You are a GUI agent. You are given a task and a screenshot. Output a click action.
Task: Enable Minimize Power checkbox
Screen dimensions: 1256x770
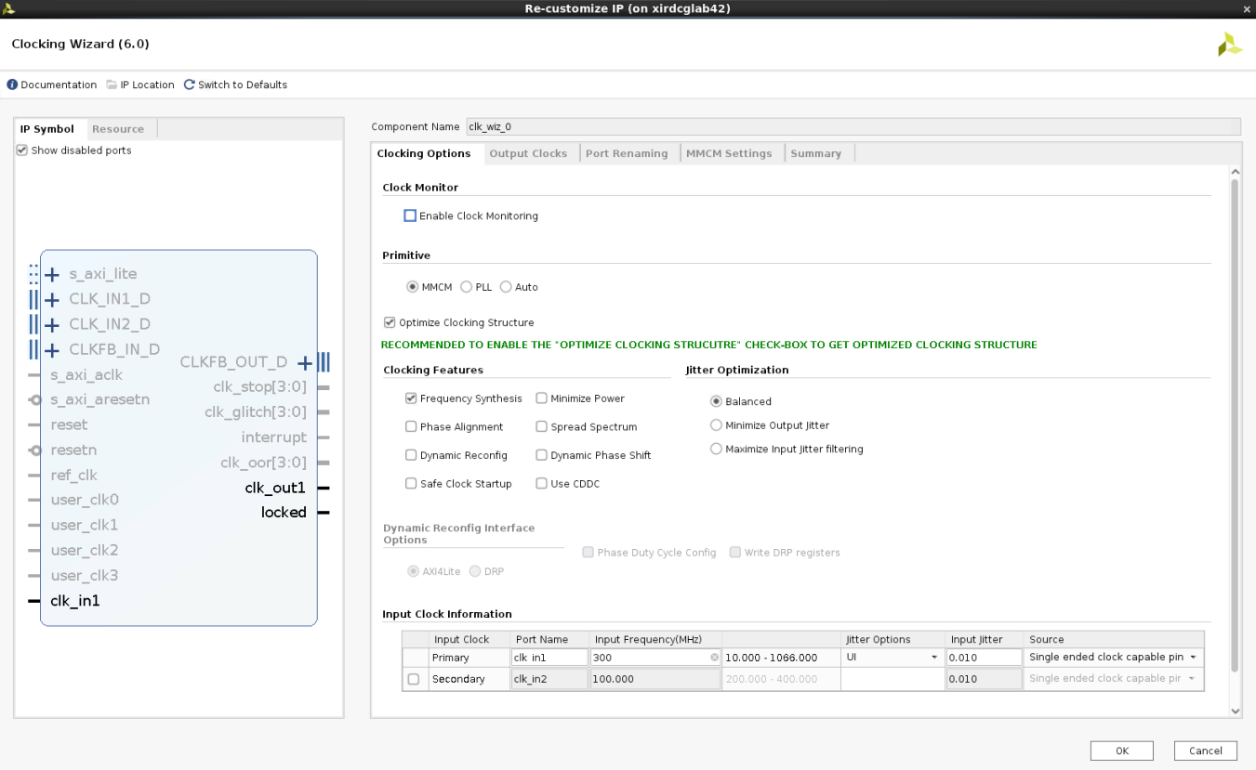point(541,398)
